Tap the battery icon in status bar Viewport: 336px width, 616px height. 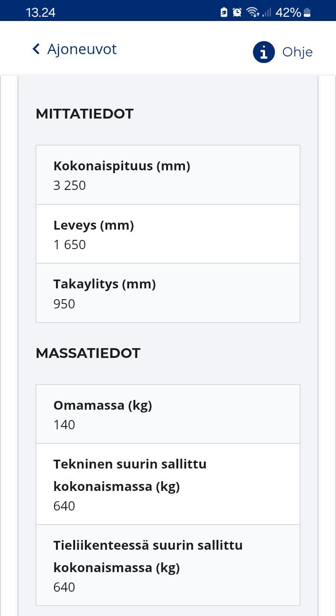[307, 13]
